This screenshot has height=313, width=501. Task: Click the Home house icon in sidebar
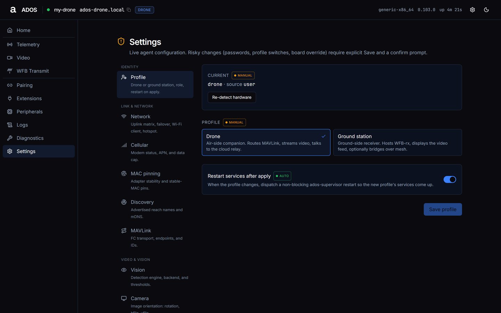10,30
